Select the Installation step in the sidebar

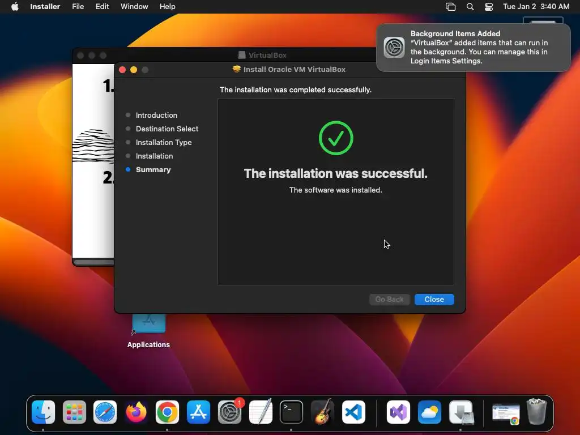coord(154,156)
